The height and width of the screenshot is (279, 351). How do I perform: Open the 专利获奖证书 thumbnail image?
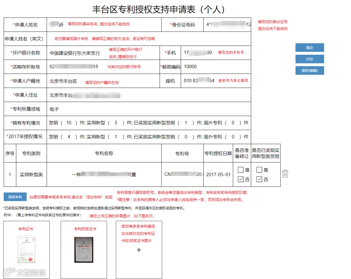coord(84,250)
